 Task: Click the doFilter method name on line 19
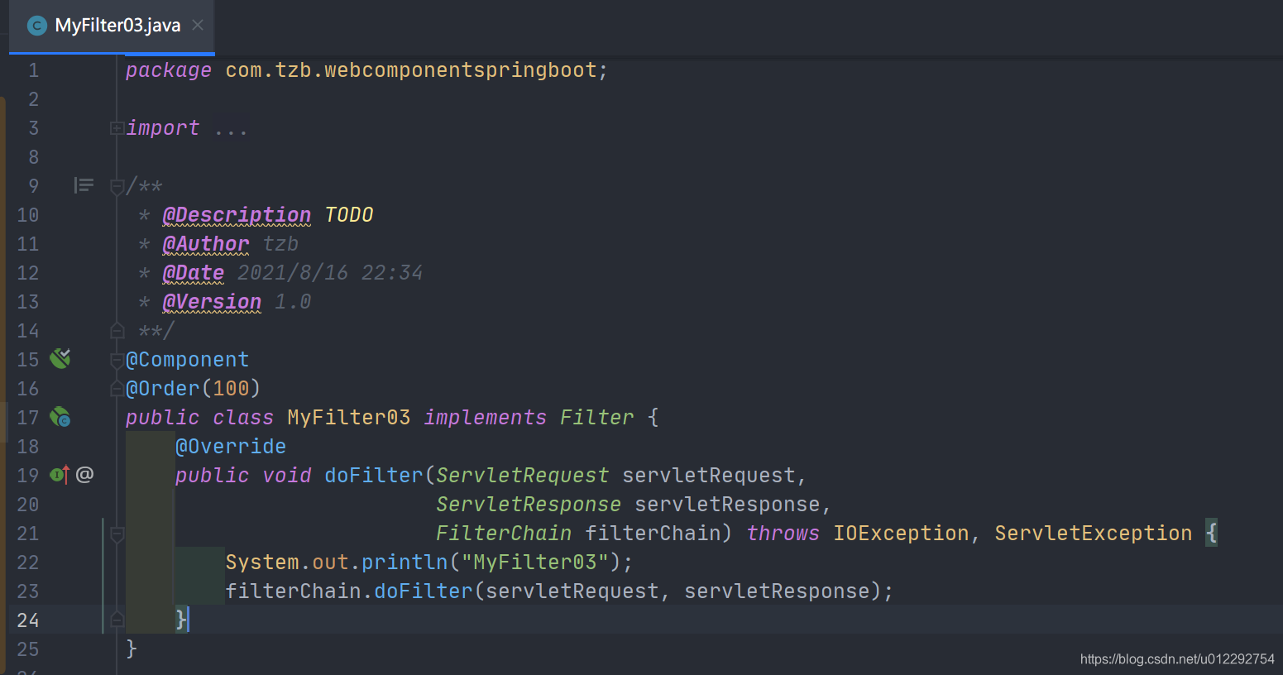coord(374,476)
